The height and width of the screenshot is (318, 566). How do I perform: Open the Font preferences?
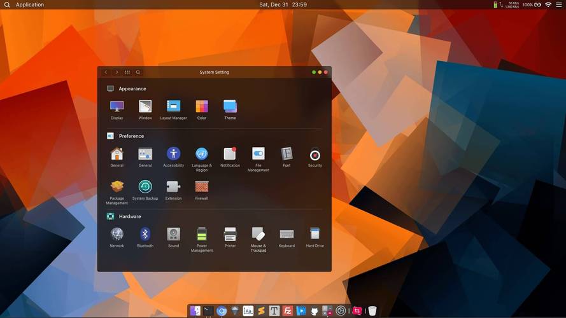click(287, 157)
